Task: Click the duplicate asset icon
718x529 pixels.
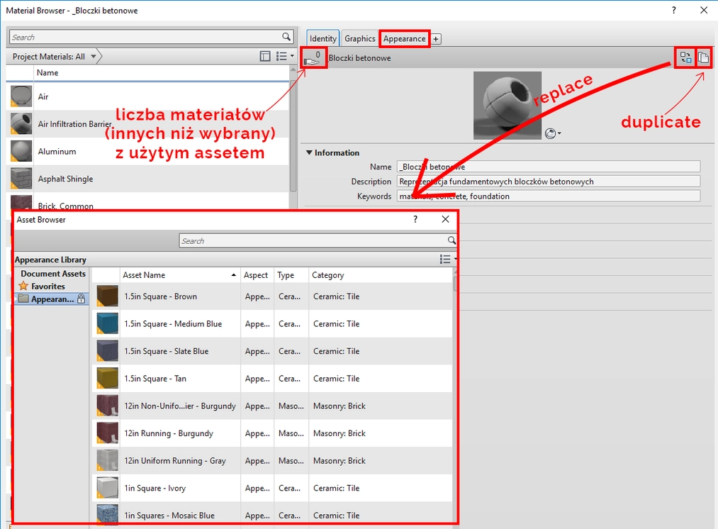Action: [702, 57]
